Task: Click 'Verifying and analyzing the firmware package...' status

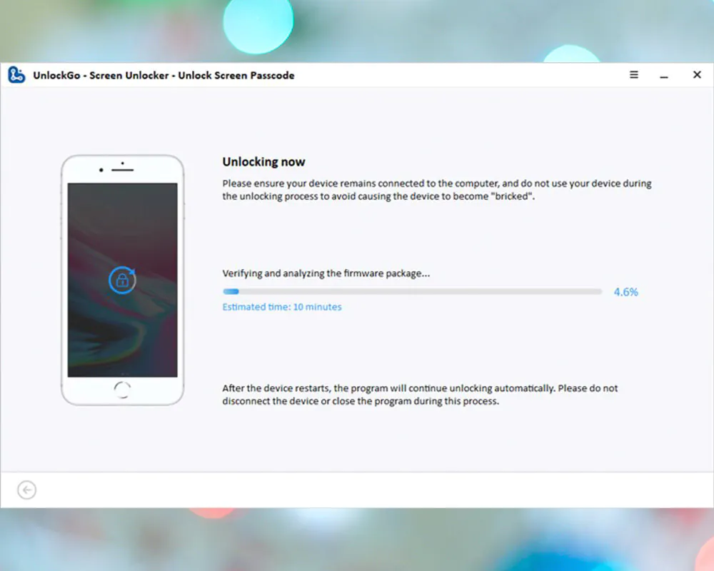Action: [326, 273]
